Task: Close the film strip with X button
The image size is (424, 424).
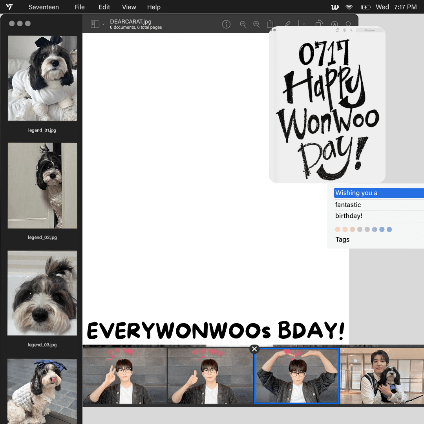Action: click(x=254, y=349)
